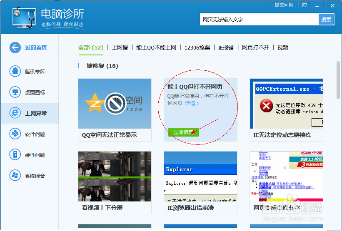Open 软件问题 category label
This screenshot has height=231, width=342.
coord(35,134)
